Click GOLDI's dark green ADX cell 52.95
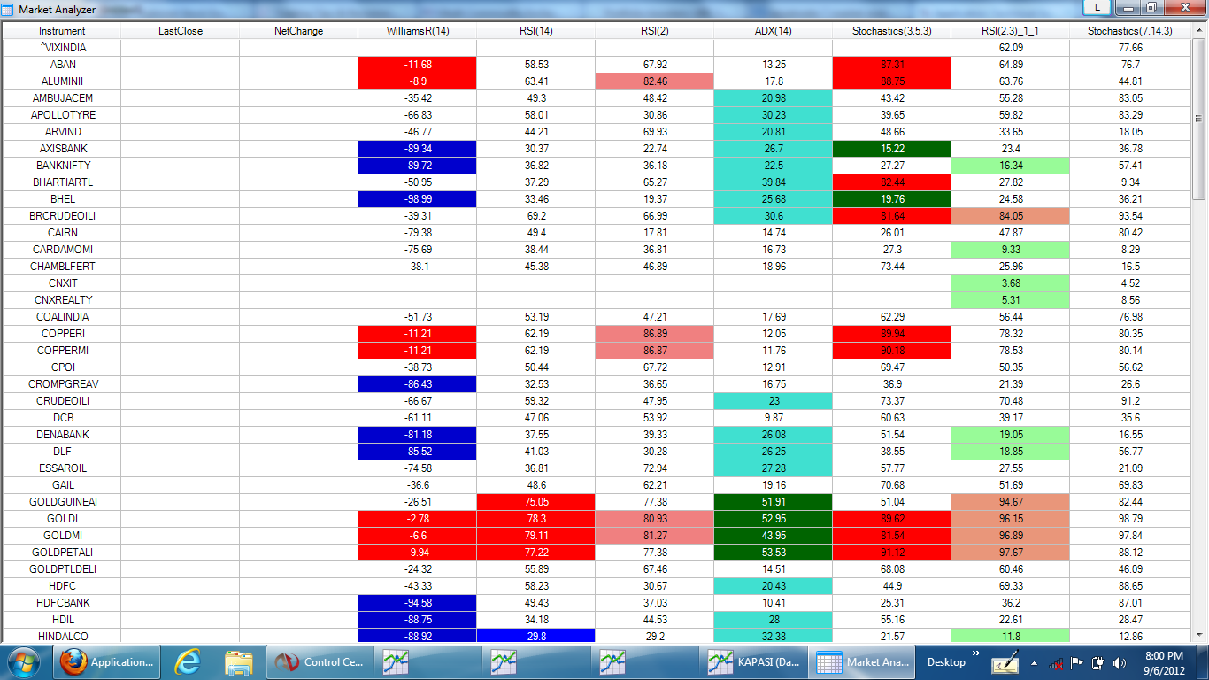This screenshot has width=1209, height=680. (774, 519)
